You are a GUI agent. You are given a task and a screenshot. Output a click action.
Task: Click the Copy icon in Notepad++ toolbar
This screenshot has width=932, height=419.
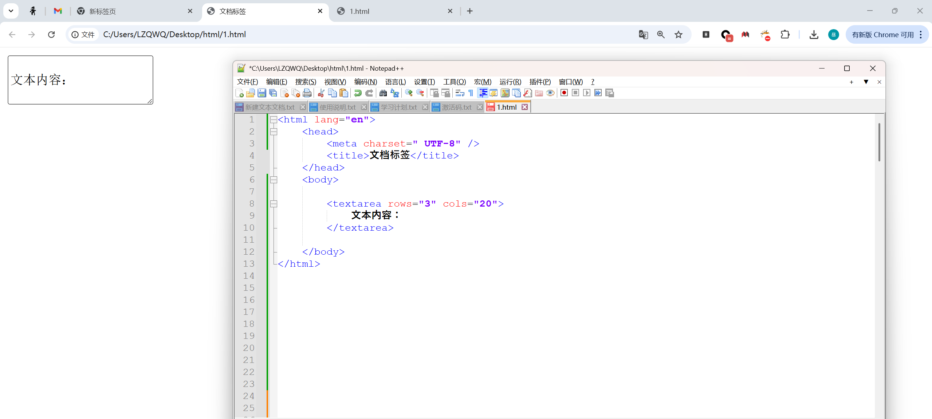[332, 93]
